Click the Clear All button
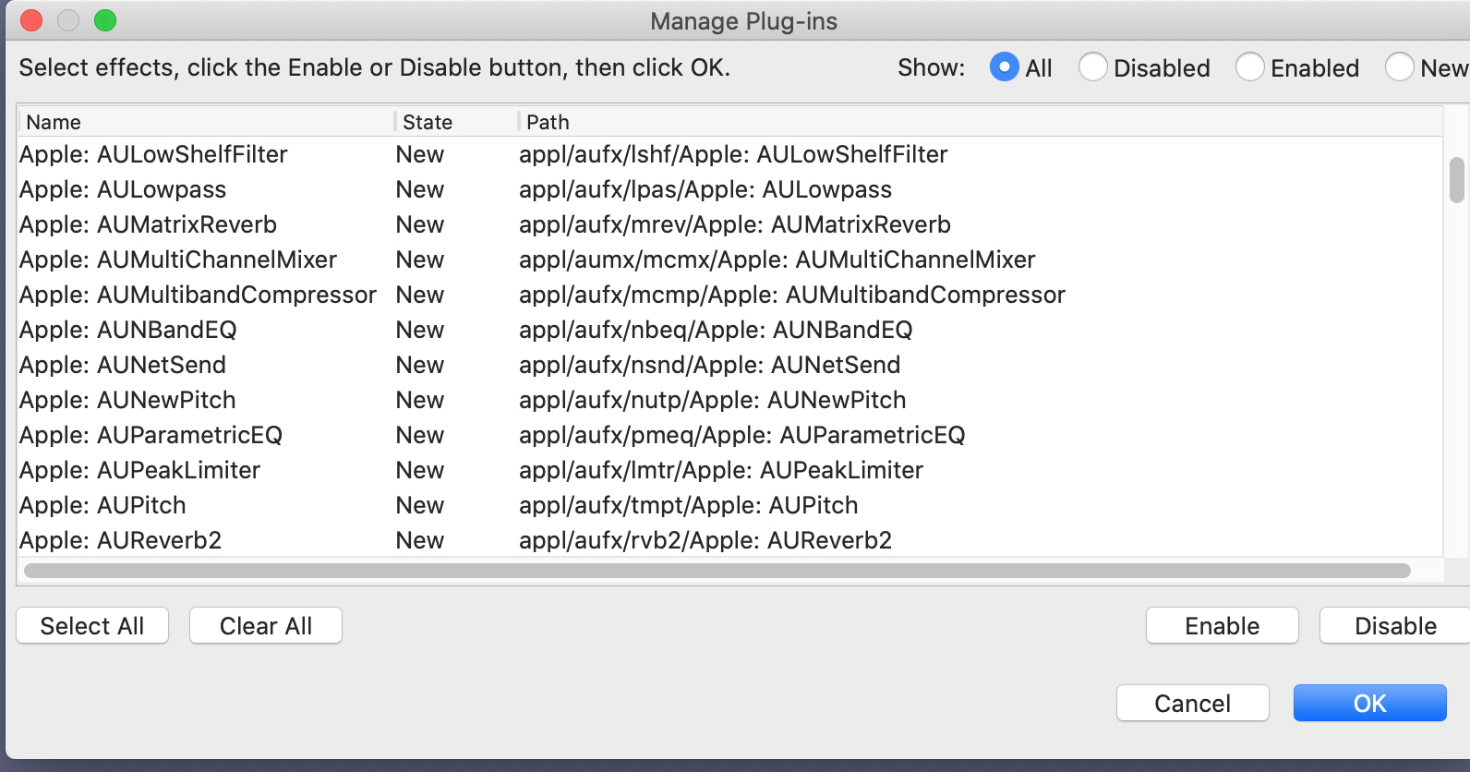 click(266, 626)
